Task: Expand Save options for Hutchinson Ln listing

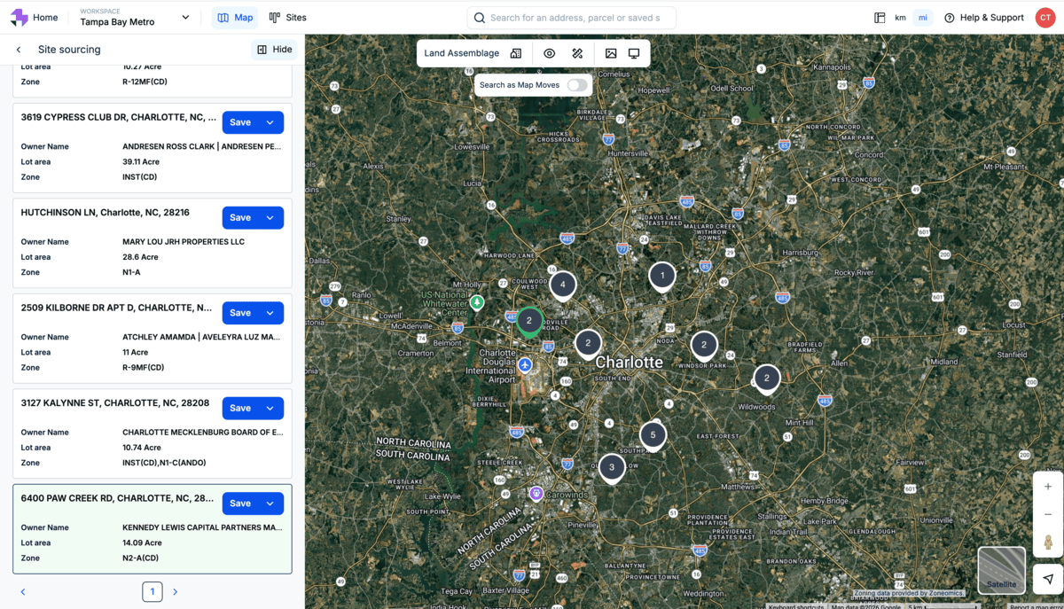Action: pos(270,218)
